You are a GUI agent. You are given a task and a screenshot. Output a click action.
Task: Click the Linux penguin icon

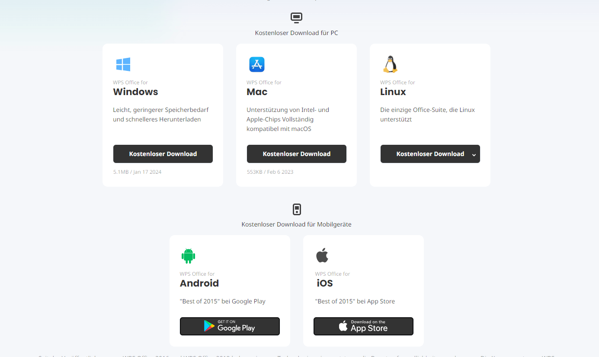(390, 64)
